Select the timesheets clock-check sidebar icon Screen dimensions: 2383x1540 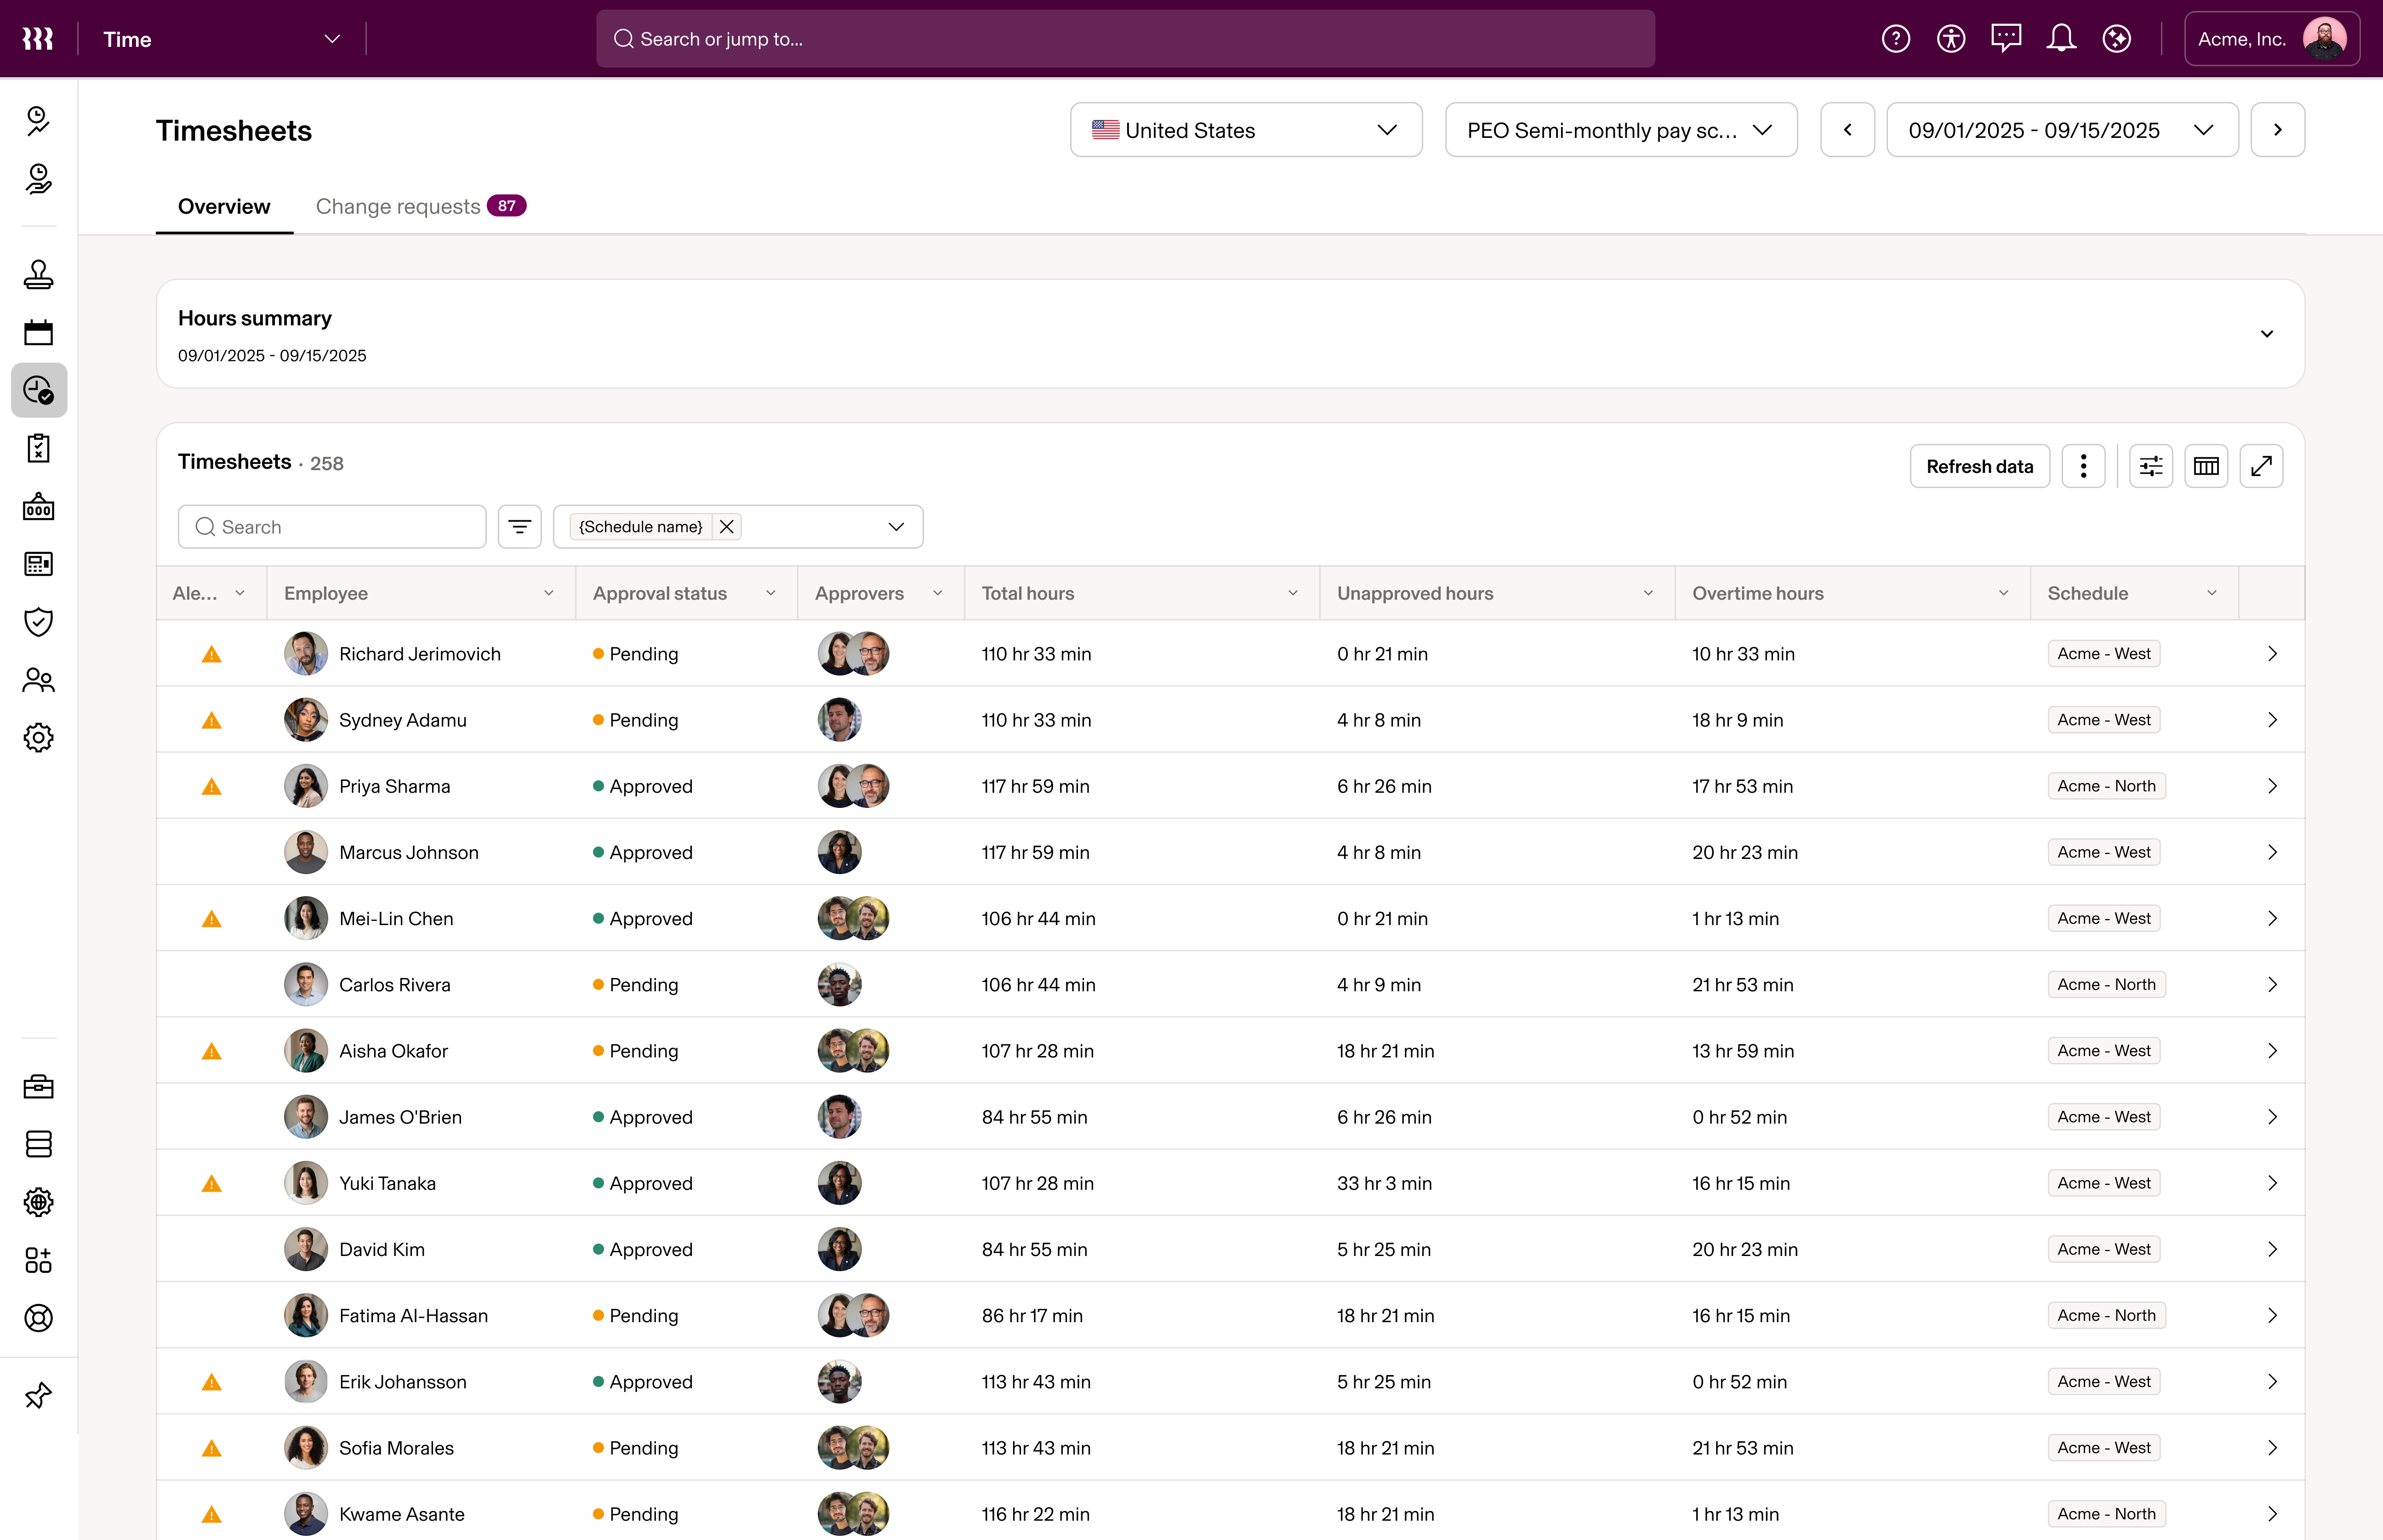pyautogui.click(x=38, y=390)
